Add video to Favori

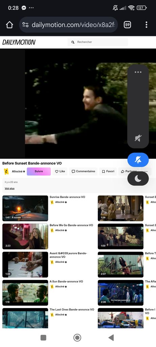tap(108, 171)
